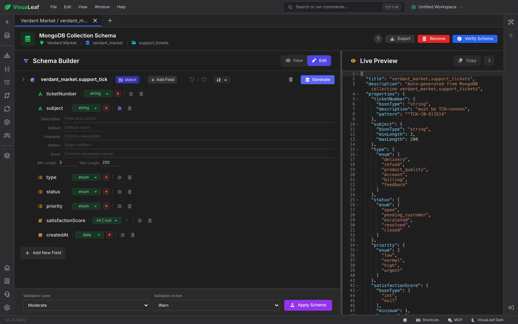Open settings sliders for createdAt field
This screenshot has height=324, width=518.
pyautogui.click(x=123, y=235)
